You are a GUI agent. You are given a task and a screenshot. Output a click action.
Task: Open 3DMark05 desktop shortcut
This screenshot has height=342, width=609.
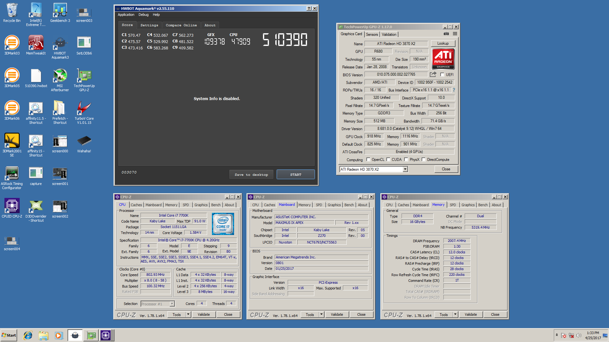tap(12, 78)
